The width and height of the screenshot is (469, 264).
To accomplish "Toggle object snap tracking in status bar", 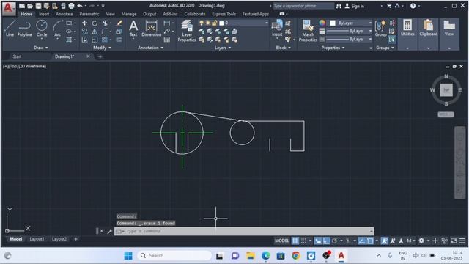I will (361, 241).
